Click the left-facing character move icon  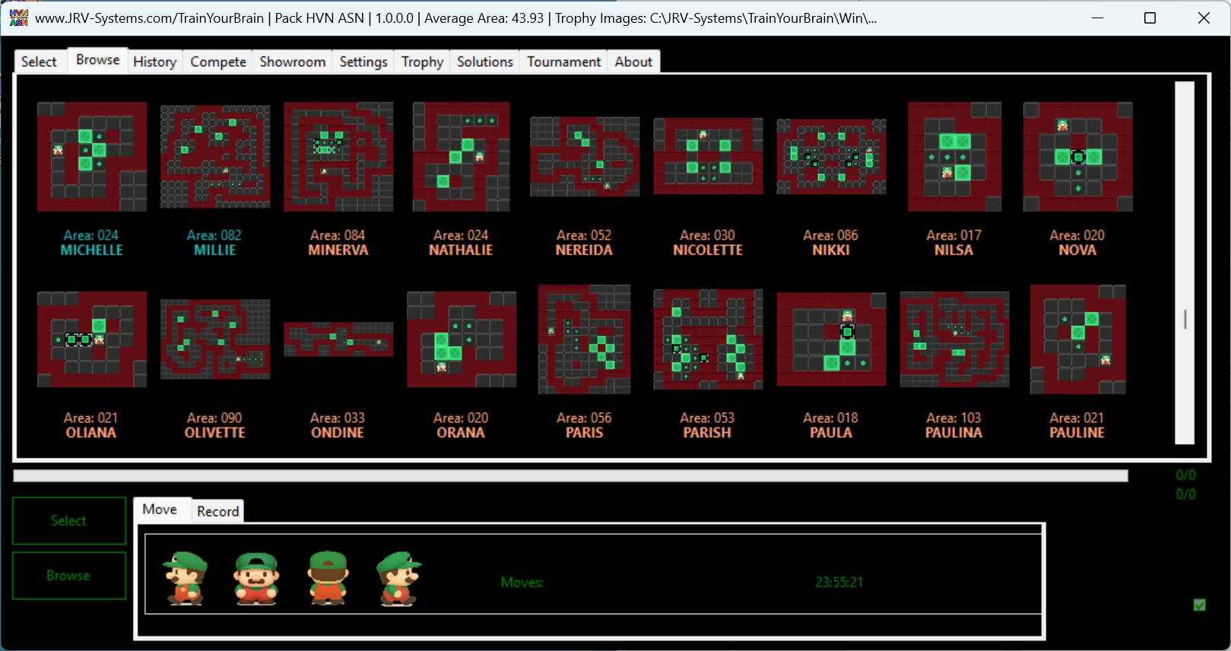(186, 578)
